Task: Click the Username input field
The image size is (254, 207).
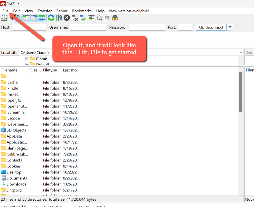Action: coord(88,27)
